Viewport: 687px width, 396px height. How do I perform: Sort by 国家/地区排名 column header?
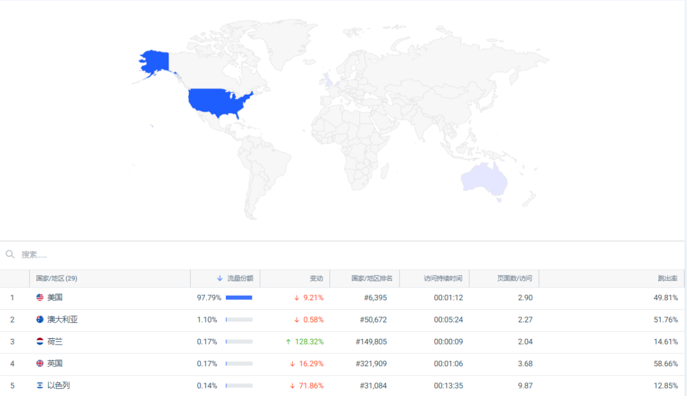[371, 279]
